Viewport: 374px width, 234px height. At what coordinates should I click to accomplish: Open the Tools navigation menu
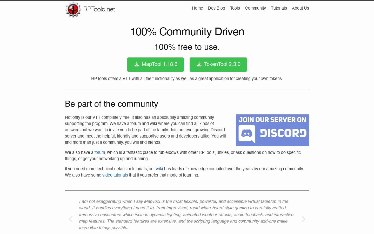(235, 8)
